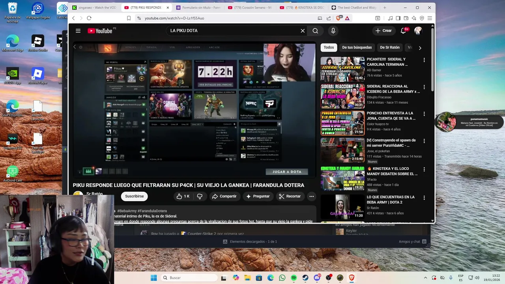
Task: Open the YouTube hamburger guide menu
Action: point(78,31)
